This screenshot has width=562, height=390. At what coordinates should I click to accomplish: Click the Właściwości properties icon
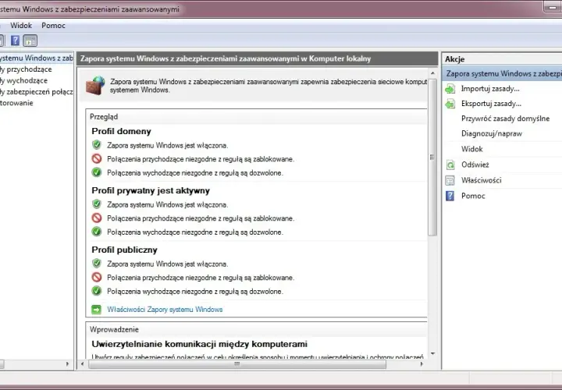pyautogui.click(x=450, y=180)
